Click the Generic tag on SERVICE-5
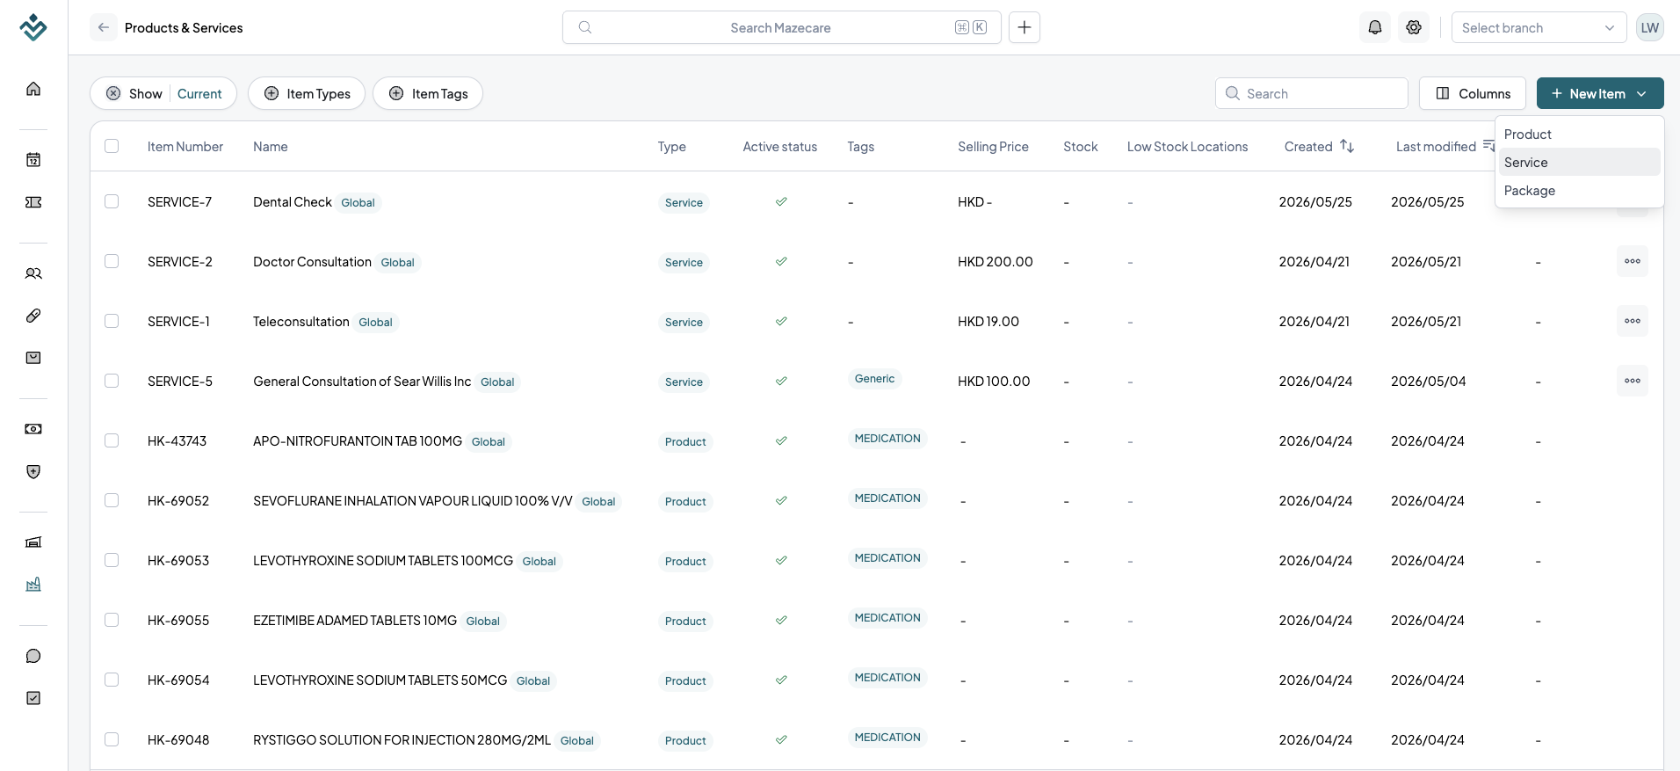Screen dimensions: 1680x771 [874, 379]
